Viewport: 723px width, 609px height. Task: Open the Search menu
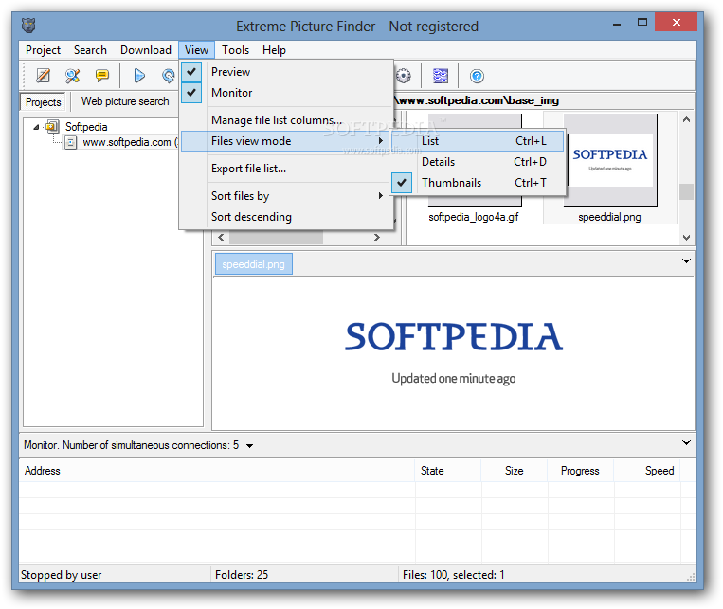click(x=90, y=50)
